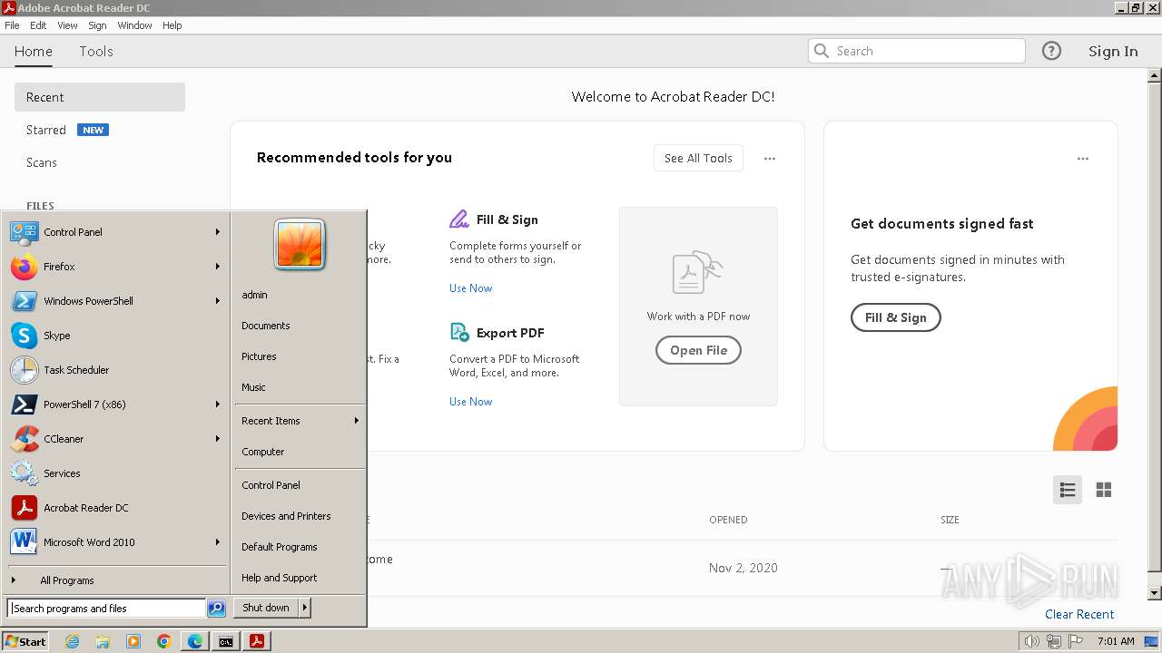Open Services from Start menu

coord(24,473)
